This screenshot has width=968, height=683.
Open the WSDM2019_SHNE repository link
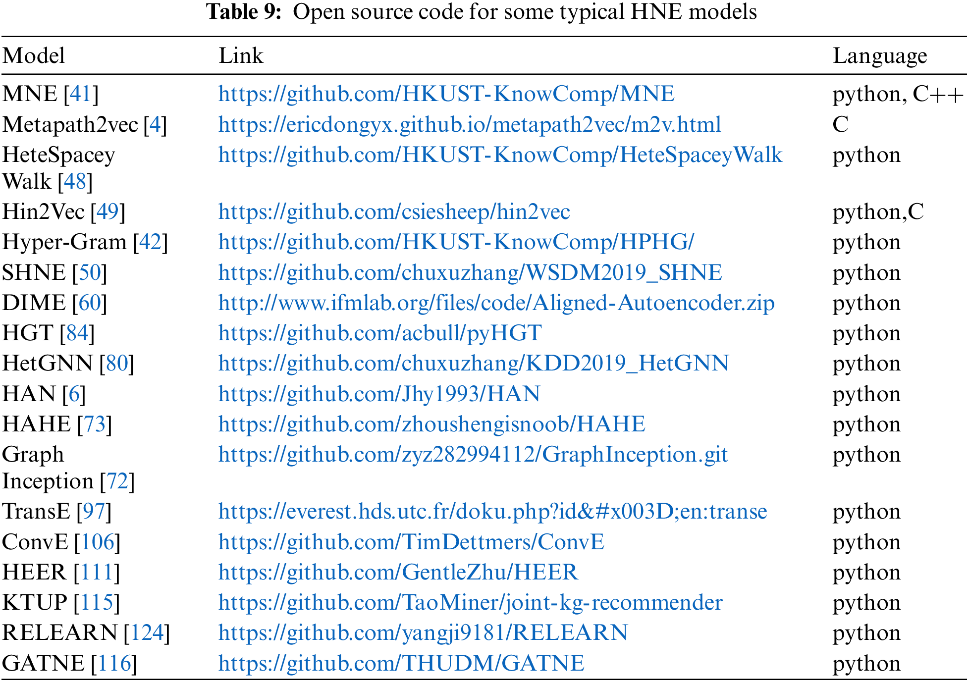pyautogui.click(x=470, y=273)
